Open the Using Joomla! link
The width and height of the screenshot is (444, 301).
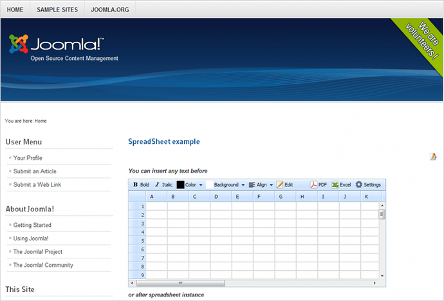31,238
